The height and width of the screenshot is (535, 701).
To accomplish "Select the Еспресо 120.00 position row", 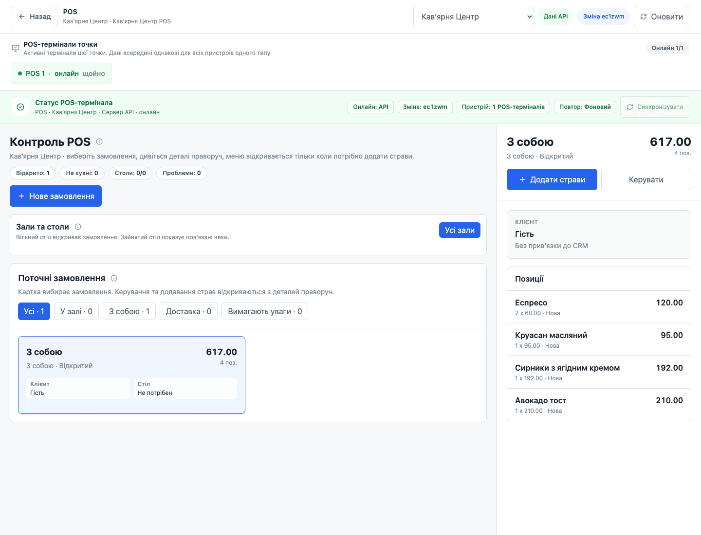I will [599, 307].
